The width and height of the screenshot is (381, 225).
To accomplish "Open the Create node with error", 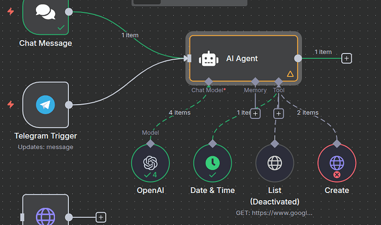I will [337, 163].
